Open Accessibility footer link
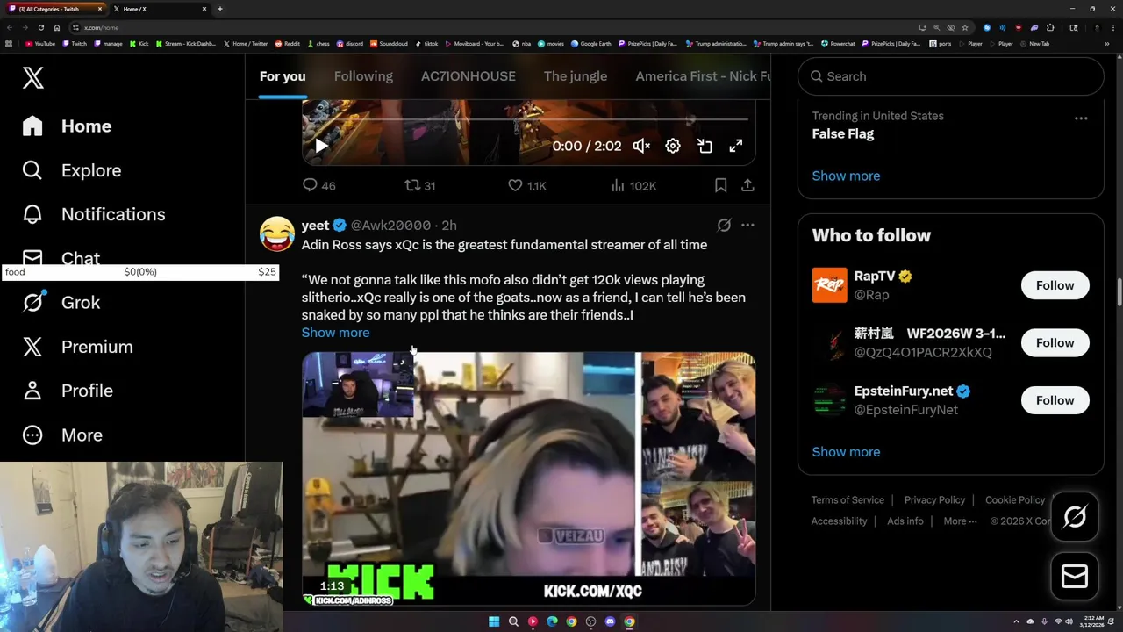 point(839,521)
